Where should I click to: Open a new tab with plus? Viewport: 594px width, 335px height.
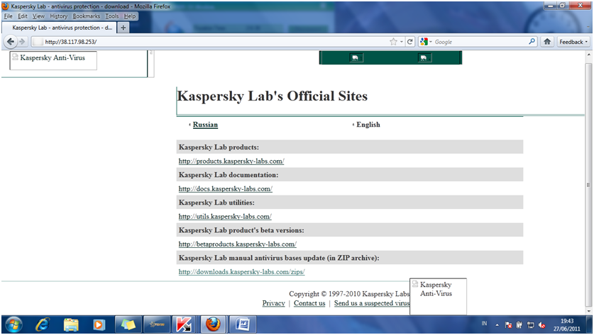[x=123, y=28]
